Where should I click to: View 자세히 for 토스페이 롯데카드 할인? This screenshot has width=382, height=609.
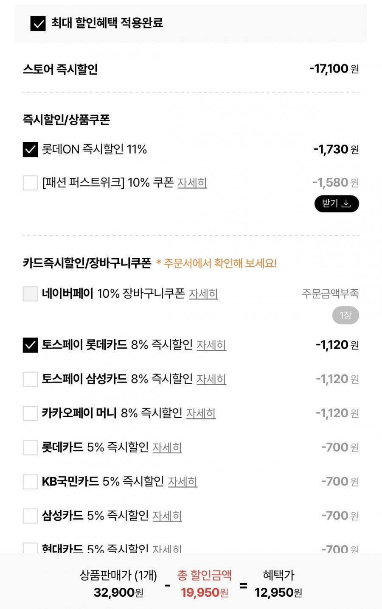coord(211,345)
